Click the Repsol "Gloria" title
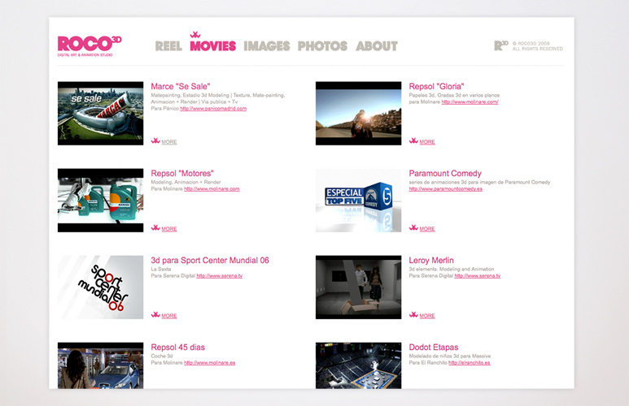 (436, 86)
